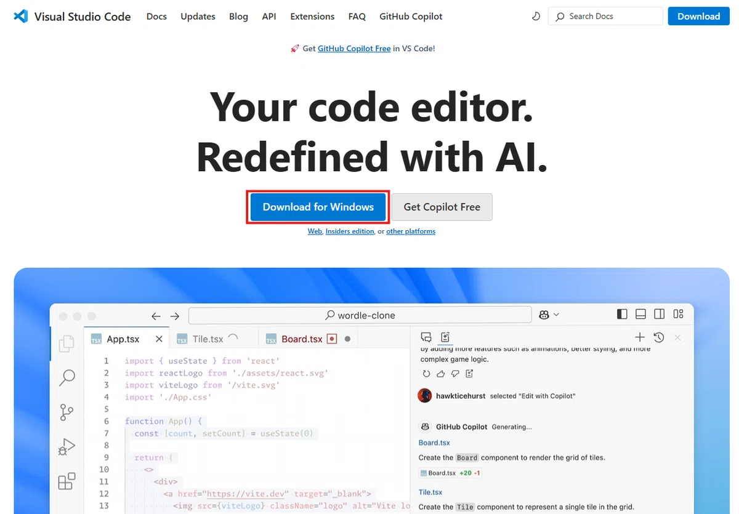The height and width of the screenshot is (514, 739).
Task: Open the GitHub Copilot nav item
Action: coord(411,17)
